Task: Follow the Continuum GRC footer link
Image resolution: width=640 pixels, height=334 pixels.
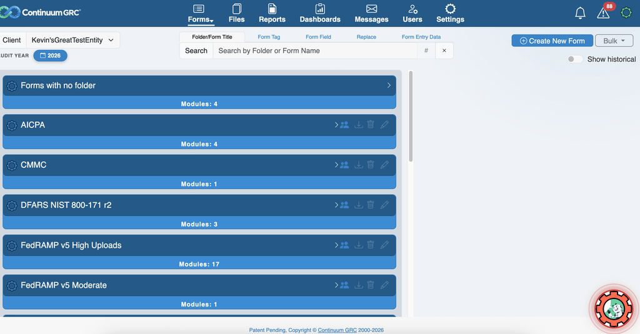Action: pyautogui.click(x=337, y=330)
